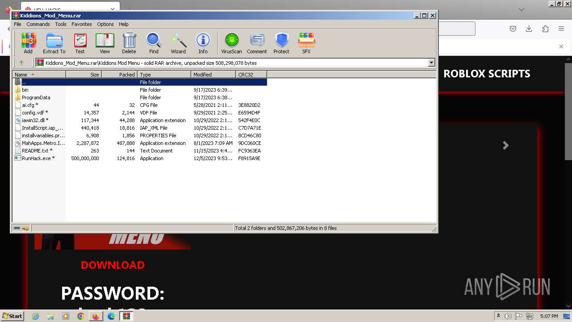
Task: Close the Firefox notification bar
Action: point(561,47)
